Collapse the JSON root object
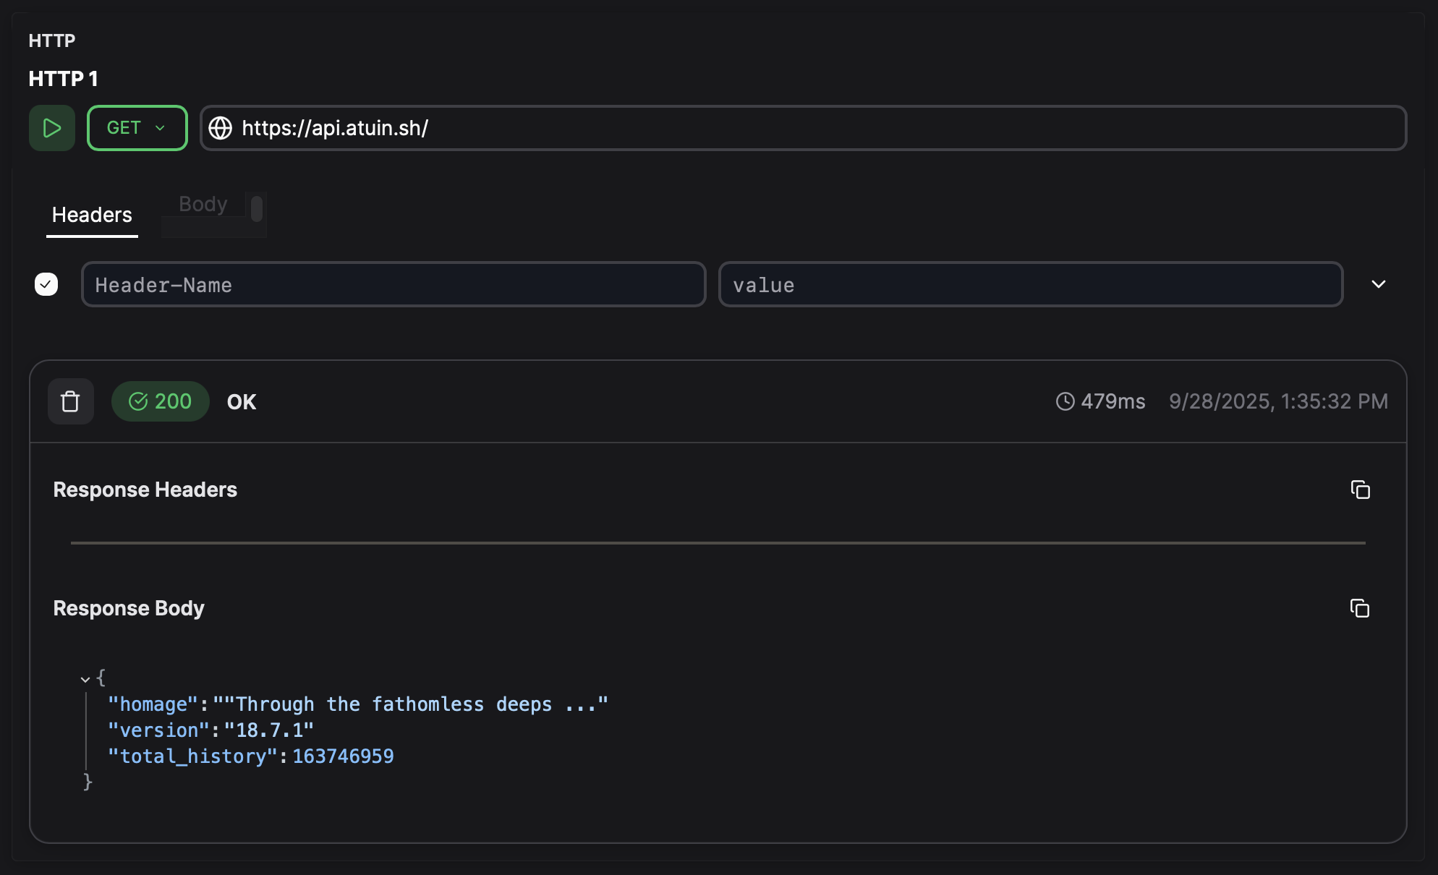Image resolution: width=1438 pixels, height=875 pixels. coord(85,679)
